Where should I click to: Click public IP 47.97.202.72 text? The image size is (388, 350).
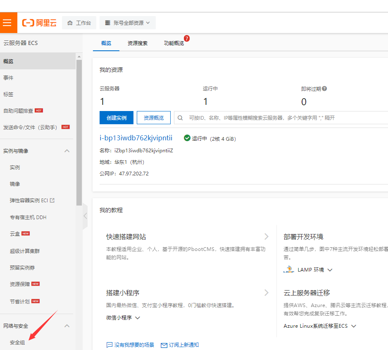[134, 173]
